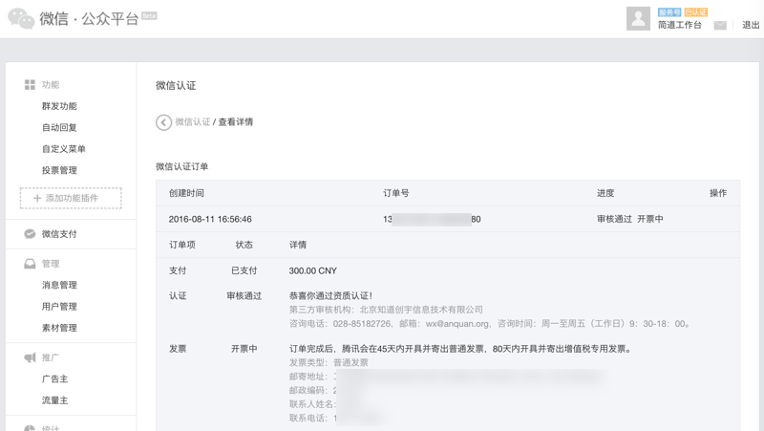
Task: Open 广告主 in 推广 section
Action: 55,378
